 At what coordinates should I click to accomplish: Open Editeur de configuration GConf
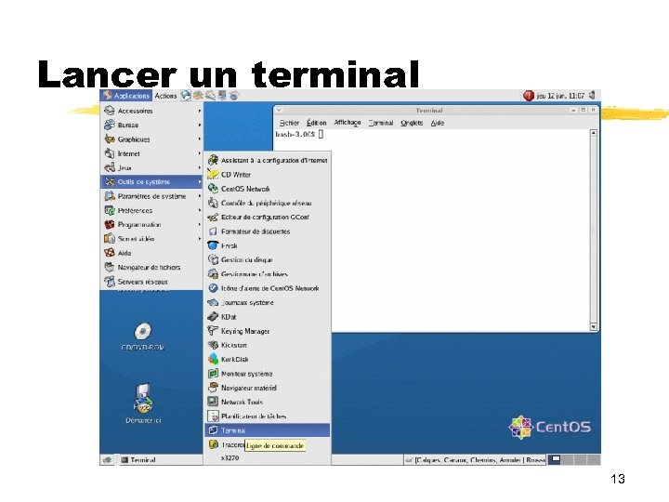pyautogui.click(x=268, y=218)
